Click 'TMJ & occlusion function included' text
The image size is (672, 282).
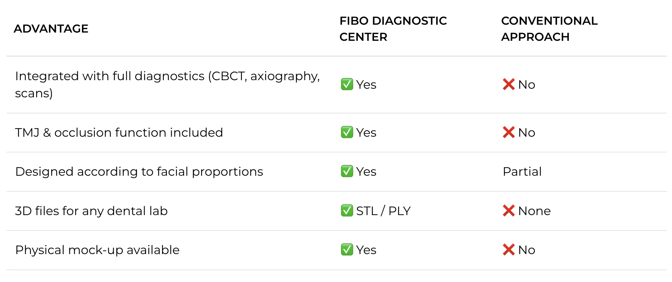(x=119, y=132)
